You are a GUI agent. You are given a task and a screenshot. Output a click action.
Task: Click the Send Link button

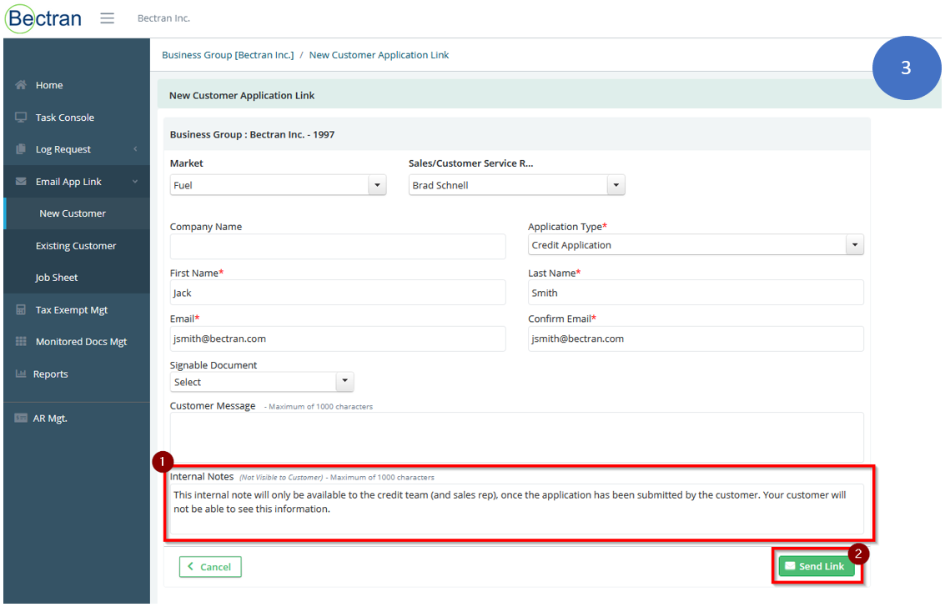pos(817,566)
